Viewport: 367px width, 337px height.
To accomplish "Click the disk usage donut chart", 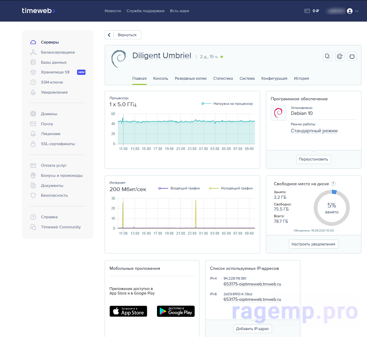I will click(331, 208).
